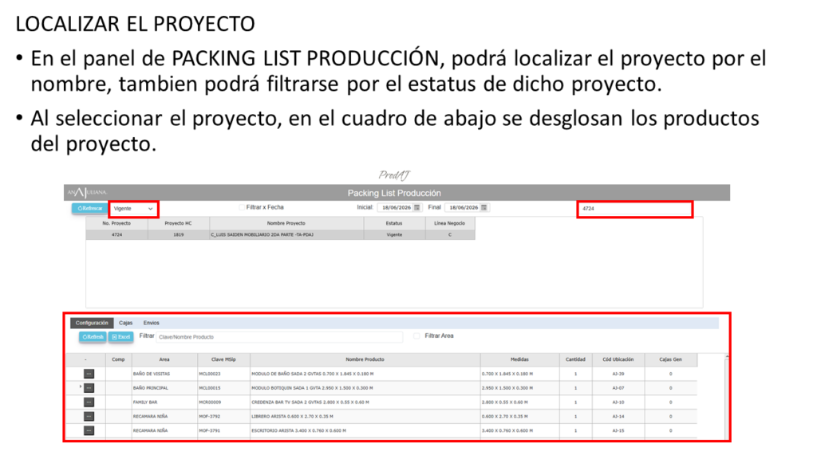Open options button for MOF-3791 row

[89, 430]
